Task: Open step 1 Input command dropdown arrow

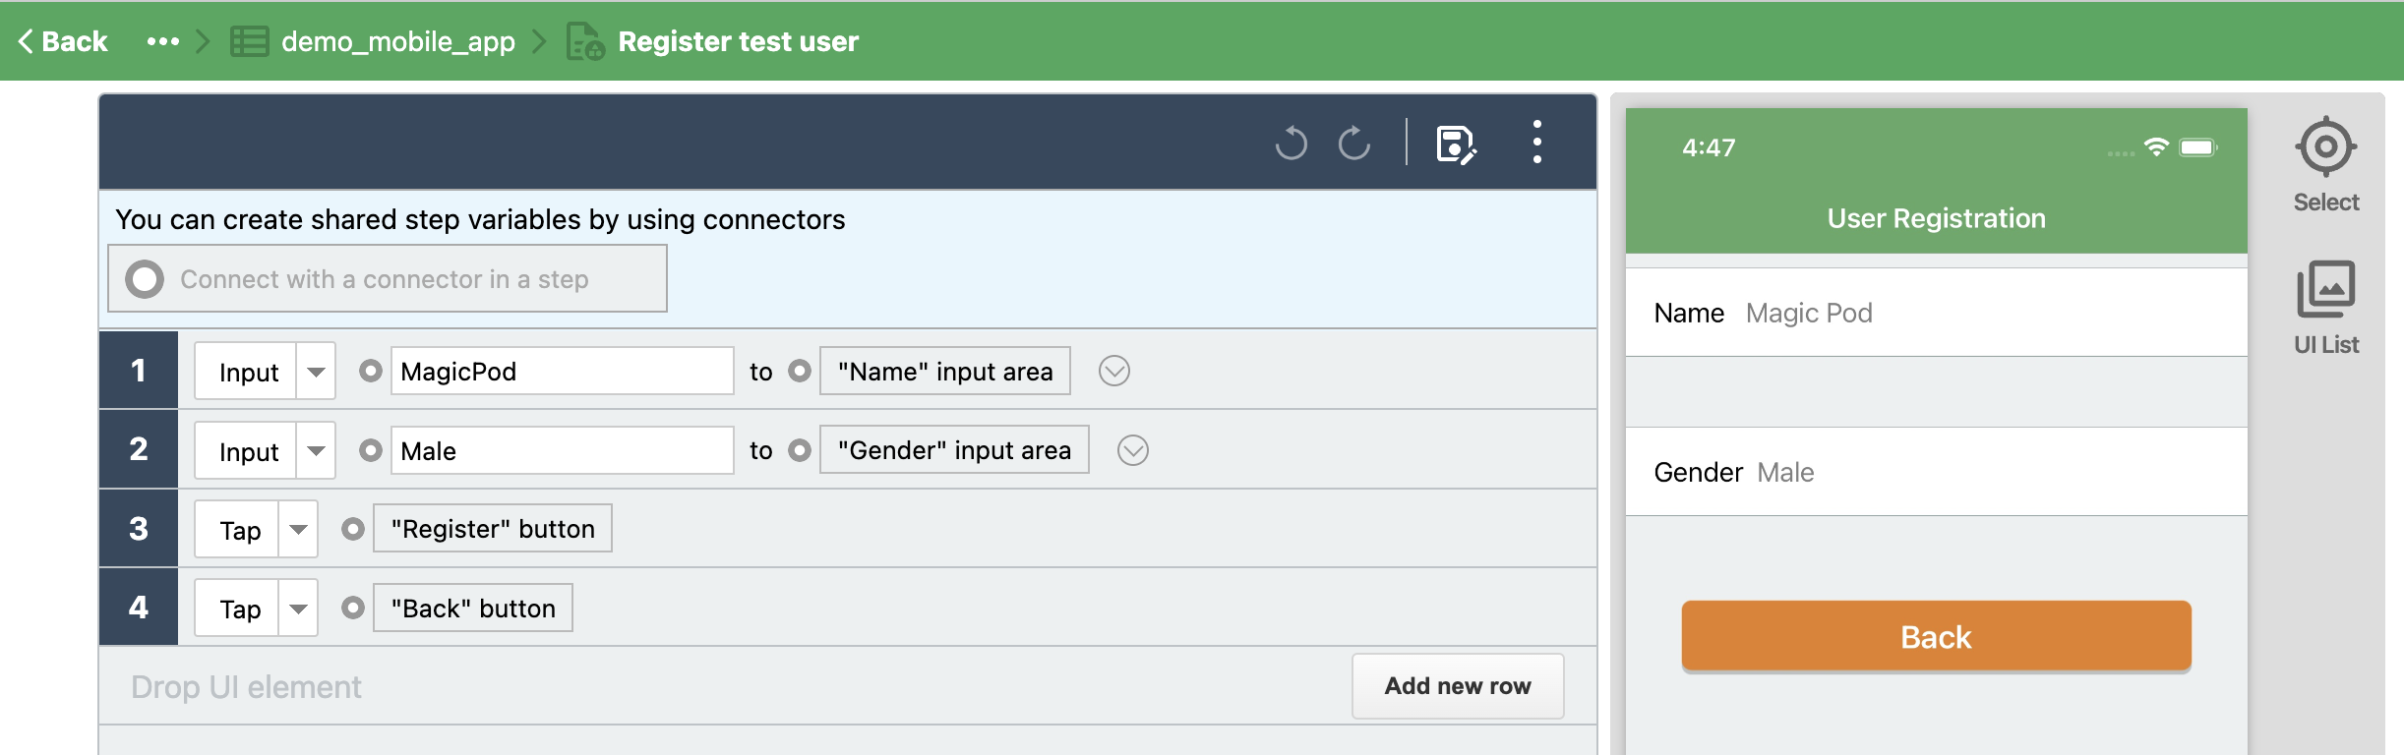Action: coord(316,372)
